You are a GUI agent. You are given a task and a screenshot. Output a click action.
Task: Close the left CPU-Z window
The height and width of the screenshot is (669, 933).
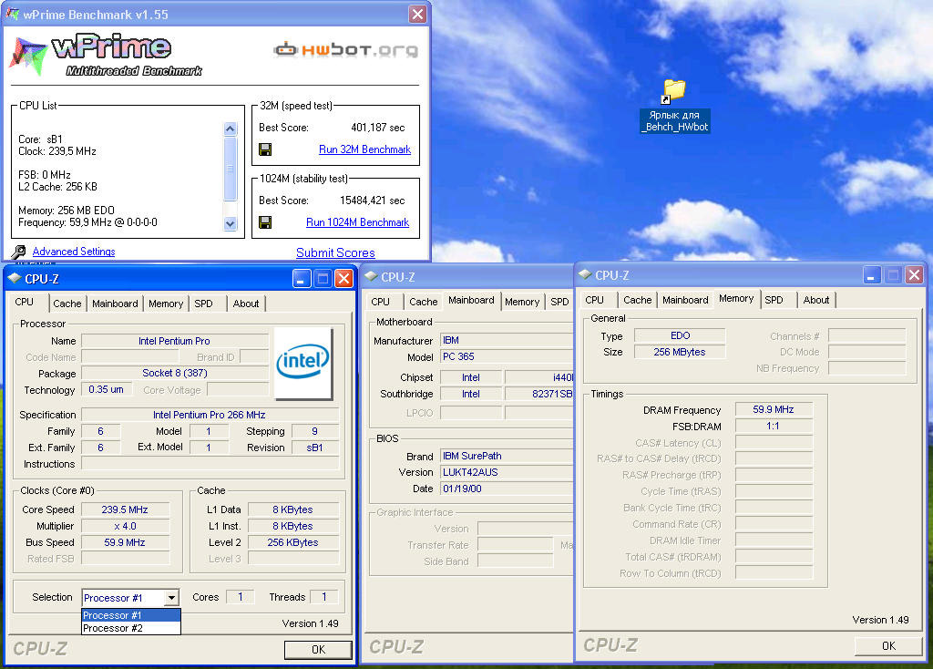(343, 278)
